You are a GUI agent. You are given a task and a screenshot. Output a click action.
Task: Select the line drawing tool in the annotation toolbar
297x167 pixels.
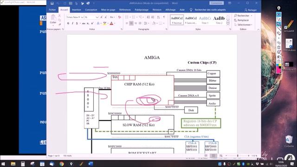coord(279,29)
